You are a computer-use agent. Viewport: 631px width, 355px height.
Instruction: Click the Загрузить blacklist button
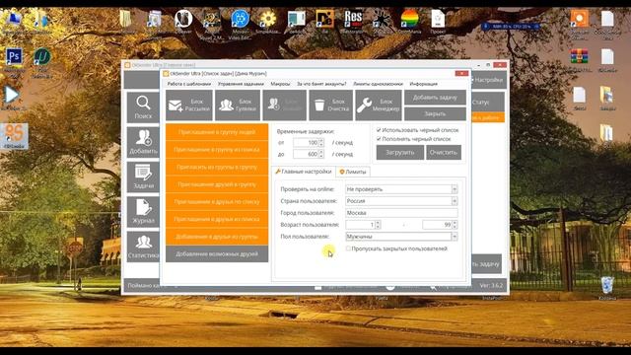[400, 153]
